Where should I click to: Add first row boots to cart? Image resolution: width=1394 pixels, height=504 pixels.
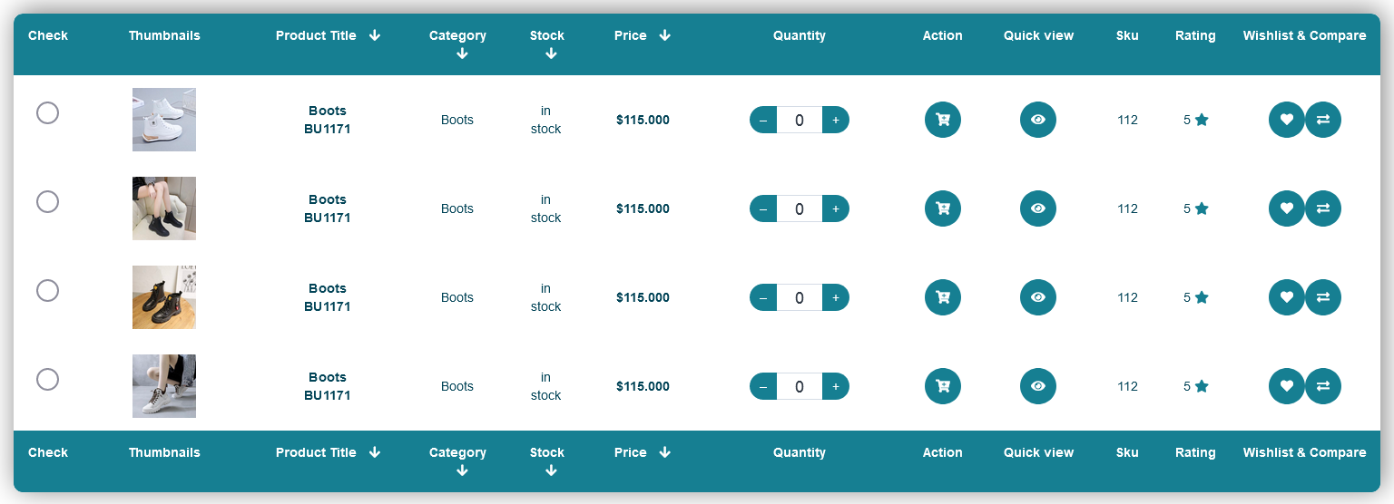[942, 120]
